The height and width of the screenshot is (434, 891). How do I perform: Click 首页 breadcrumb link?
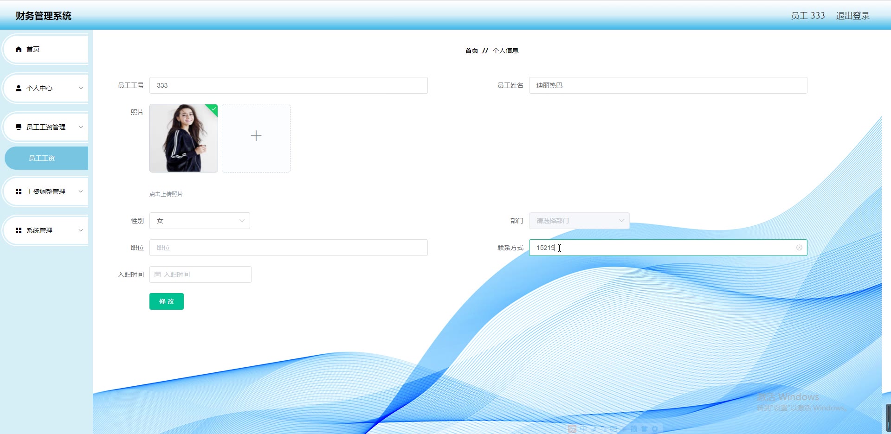coord(471,51)
